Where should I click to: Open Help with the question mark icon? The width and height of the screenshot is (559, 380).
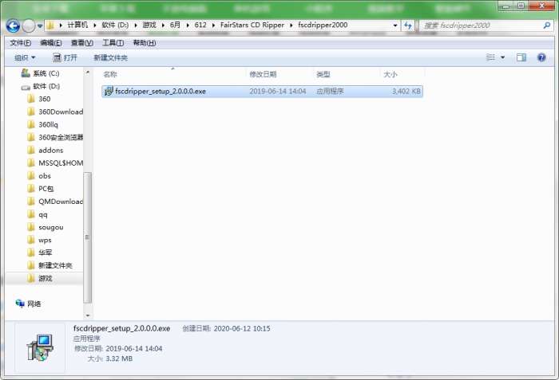click(x=541, y=57)
